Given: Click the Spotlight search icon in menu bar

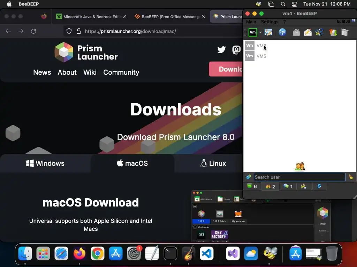Looking at the screenshot, I should [283, 4].
